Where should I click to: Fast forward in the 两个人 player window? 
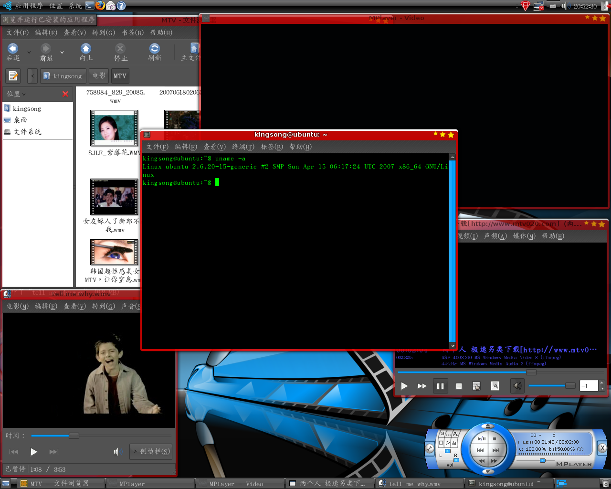pyautogui.click(x=421, y=386)
